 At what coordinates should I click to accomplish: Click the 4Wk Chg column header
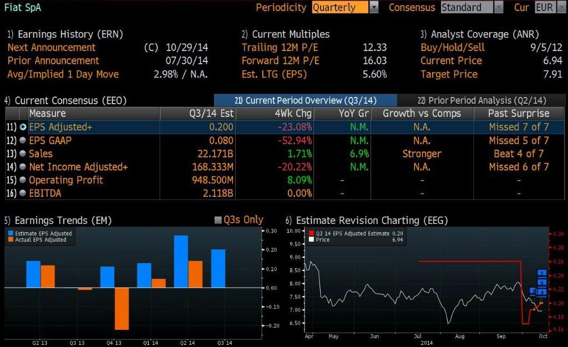(275, 114)
